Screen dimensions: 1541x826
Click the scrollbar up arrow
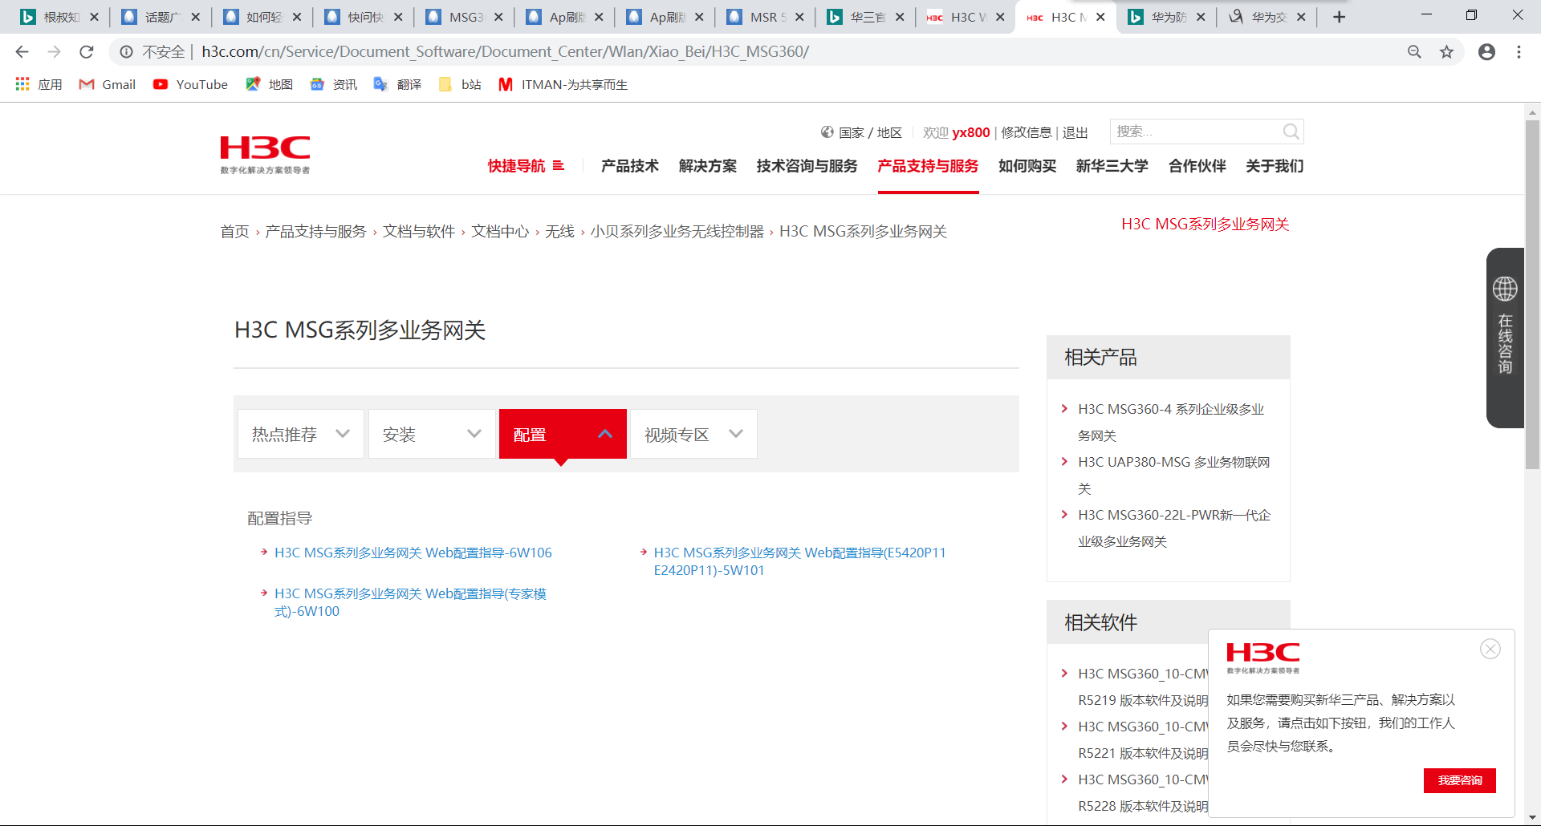1532,112
